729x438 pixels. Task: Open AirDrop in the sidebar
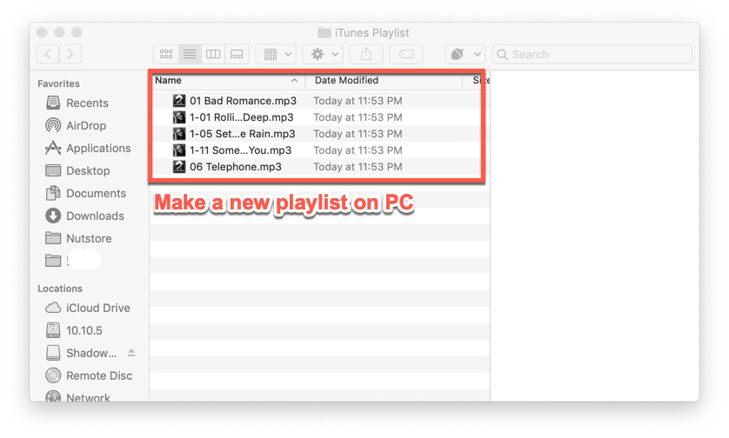pyautogui.click(x=86, y=125)
